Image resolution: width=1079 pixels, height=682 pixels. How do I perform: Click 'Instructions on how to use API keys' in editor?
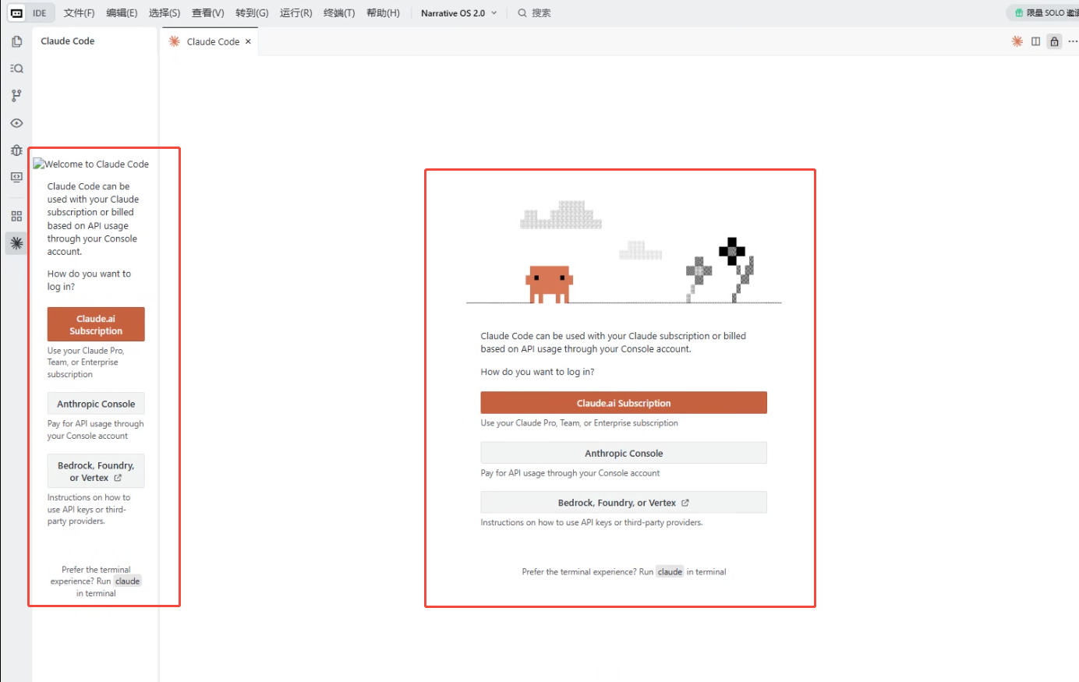pyautogui.click(x=592, y=523)
